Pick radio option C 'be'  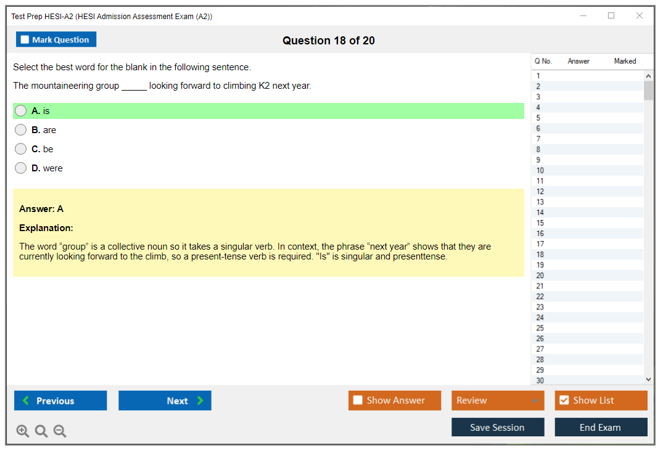tap(21, 149)
